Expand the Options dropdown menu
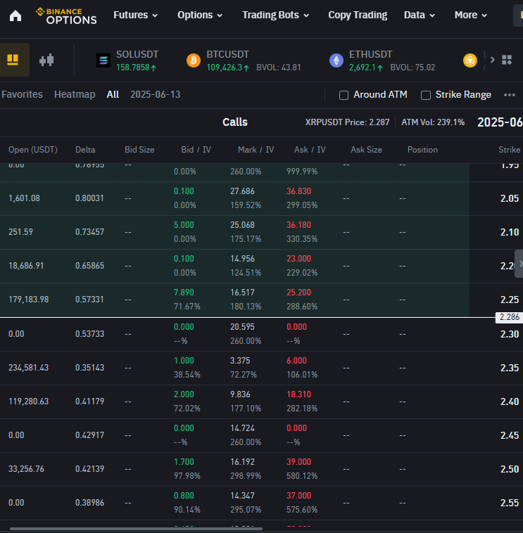523x533 pixels. 200,15
